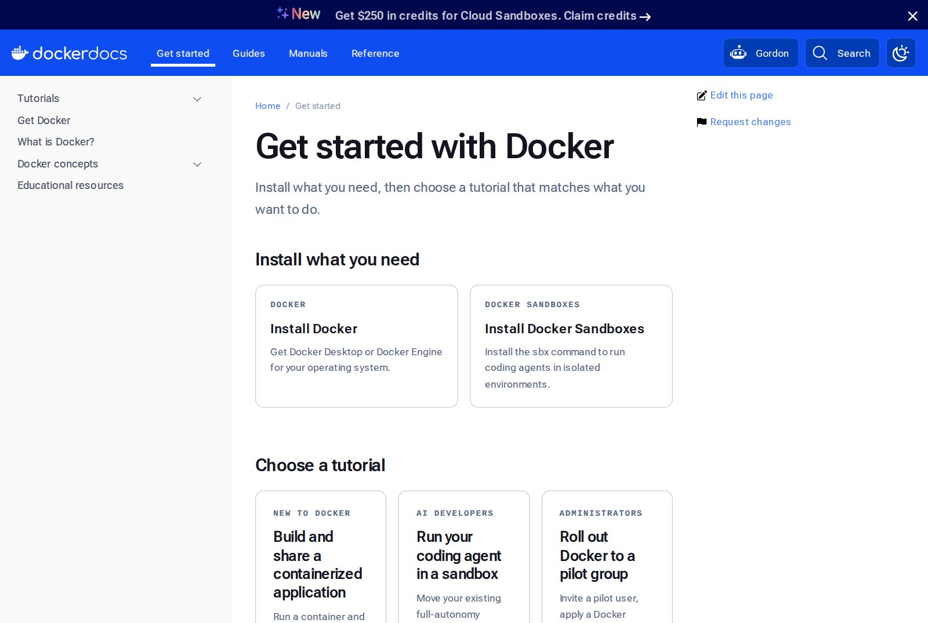
Task: Click the Edit this page link text
Action: tap(741, 95)
